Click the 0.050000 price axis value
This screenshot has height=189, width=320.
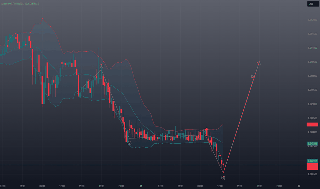312,76
